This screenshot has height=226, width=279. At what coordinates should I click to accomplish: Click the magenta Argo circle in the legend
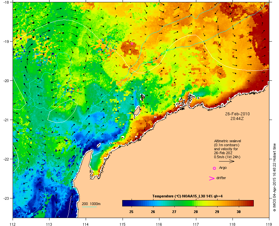[x=215, y=168]
